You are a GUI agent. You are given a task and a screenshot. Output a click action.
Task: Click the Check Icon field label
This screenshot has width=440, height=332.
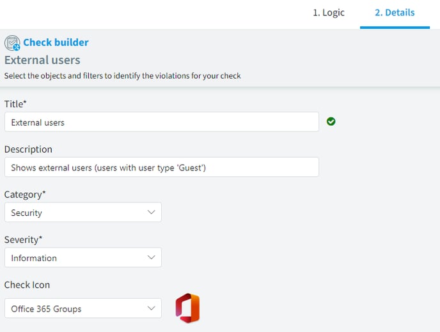27,285
